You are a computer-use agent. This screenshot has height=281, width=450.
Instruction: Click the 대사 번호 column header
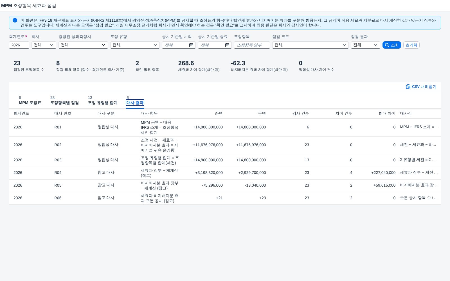coord(63,114)
